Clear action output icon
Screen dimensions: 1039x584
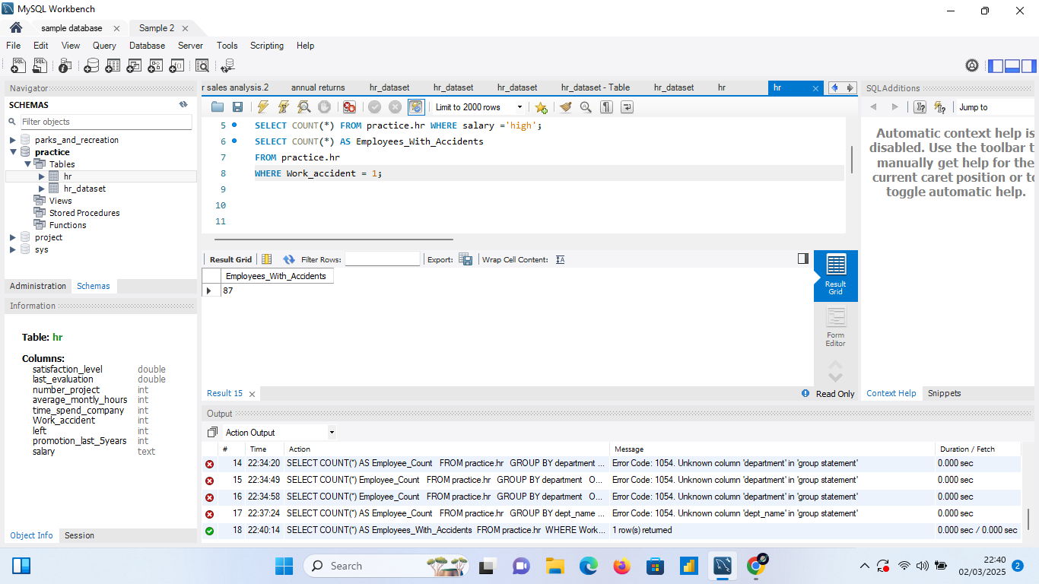(x=212, y=433)
